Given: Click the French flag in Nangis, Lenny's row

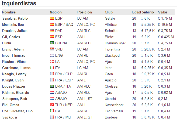Looking at the screenshot, I should click(x=52, y=74).
